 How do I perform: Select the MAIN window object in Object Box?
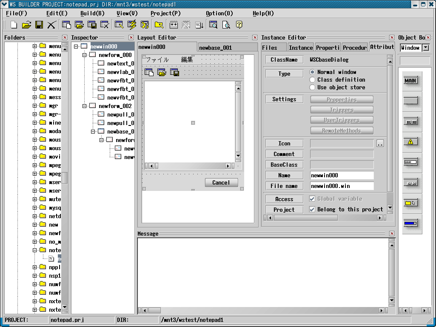(x=410, y=81)
